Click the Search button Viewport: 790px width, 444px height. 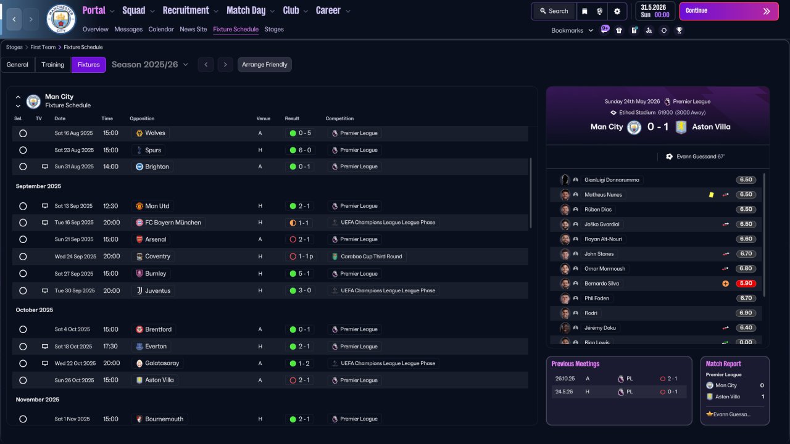[554, 11]
